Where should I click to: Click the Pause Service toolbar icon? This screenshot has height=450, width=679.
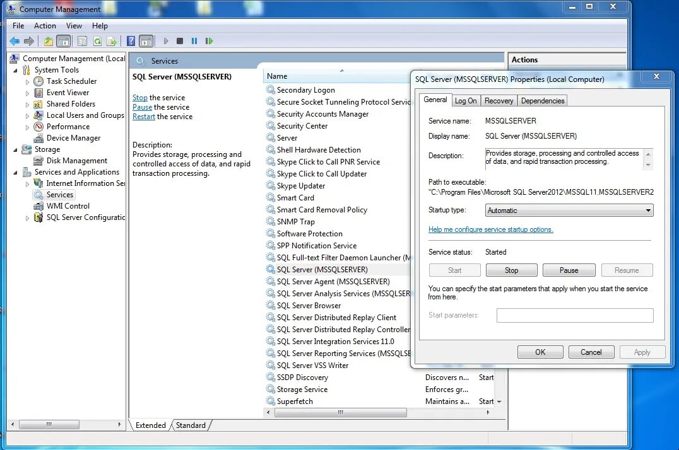pyautogui.click(x=194, y=41)
